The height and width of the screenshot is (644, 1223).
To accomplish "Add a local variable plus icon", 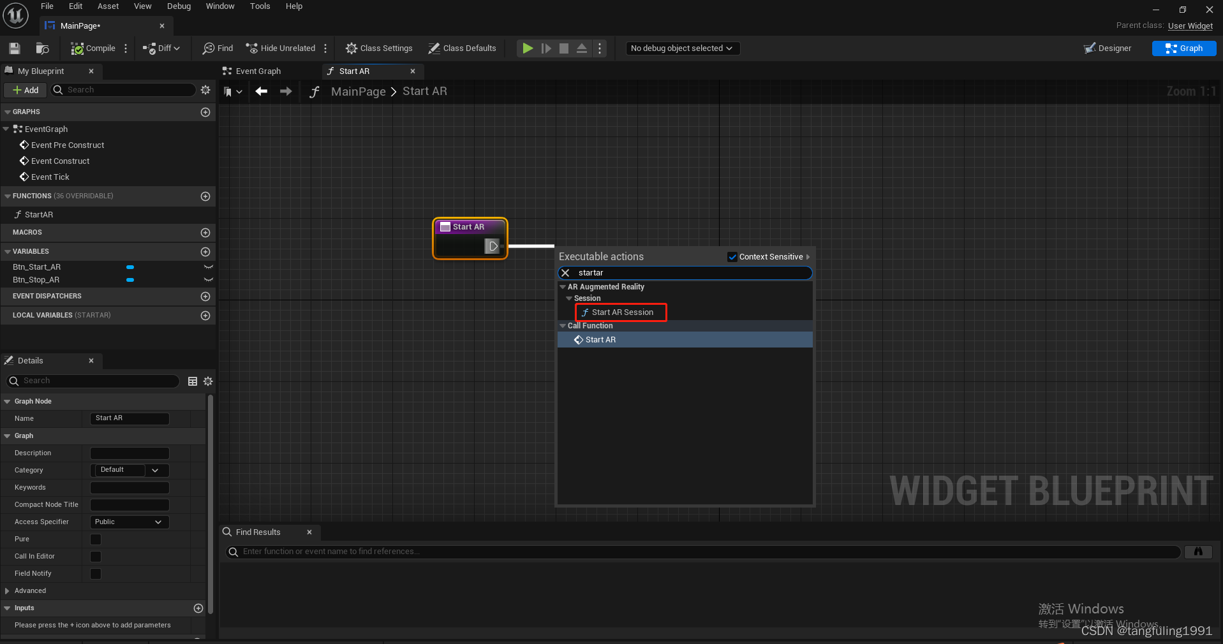I will click(x=205, y=316).
